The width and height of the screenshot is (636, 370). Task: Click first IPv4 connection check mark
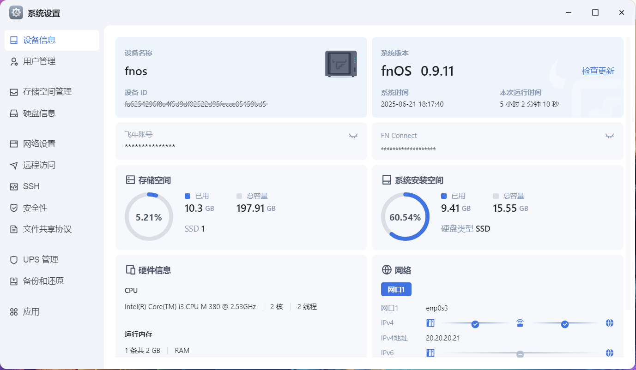(475, 324)
